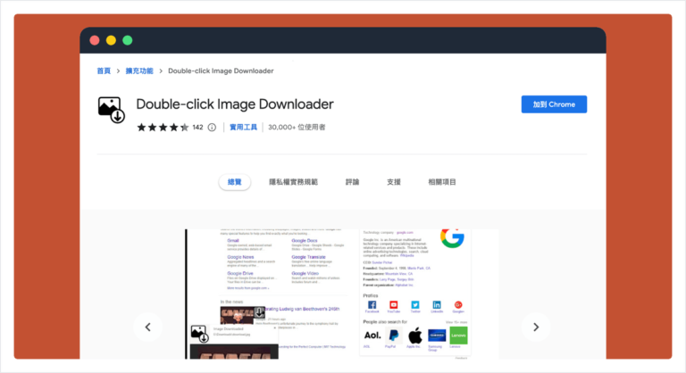Click the download overlay icon on news thumbnail

coord(260,312)
